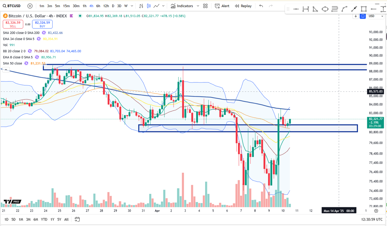Expand the chart style dropdown arrow
The width and height of the screenshot is (387, 226).
pyautogui.click(x=164, y=6)
